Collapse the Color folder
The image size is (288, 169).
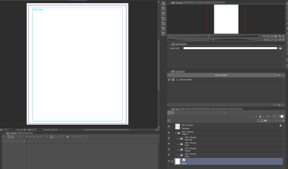click(x=178, y=144)
